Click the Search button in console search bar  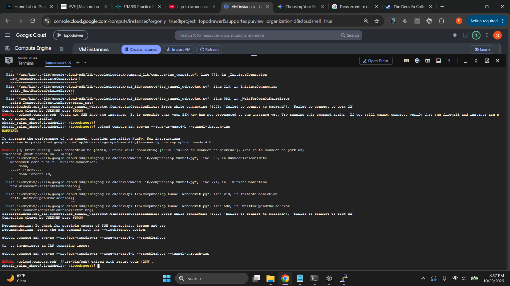click(x=350, y=35)
